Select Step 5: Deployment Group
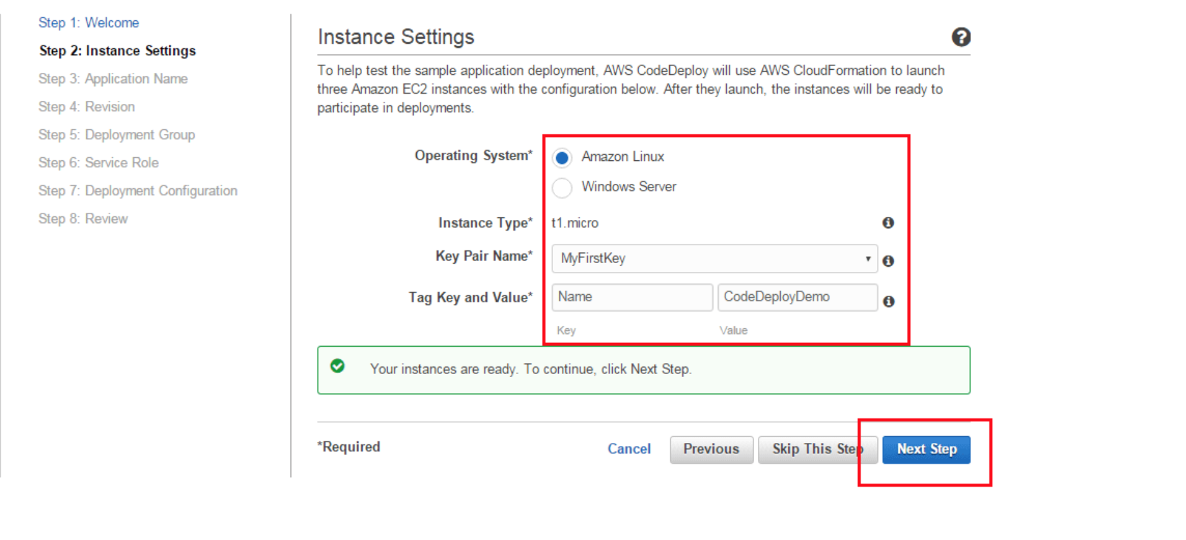This screenshot has width=1186, height=540. [117, 134]
